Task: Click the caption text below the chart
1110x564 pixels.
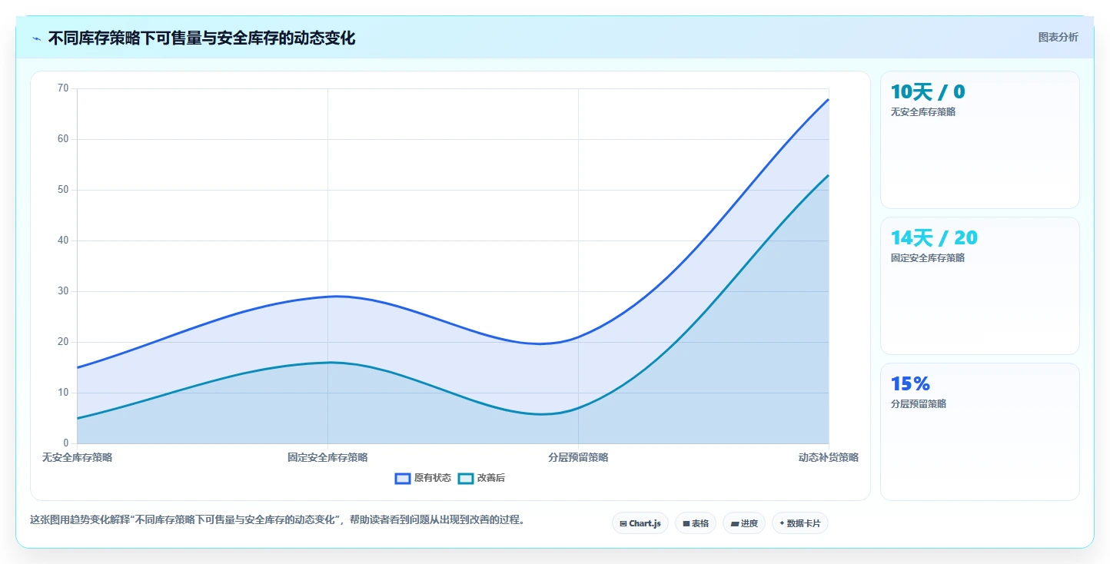Action: coord(279,520)
